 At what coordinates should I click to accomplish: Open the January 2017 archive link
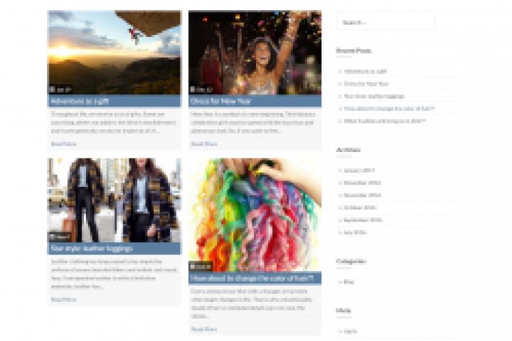(x=359, y=170)
